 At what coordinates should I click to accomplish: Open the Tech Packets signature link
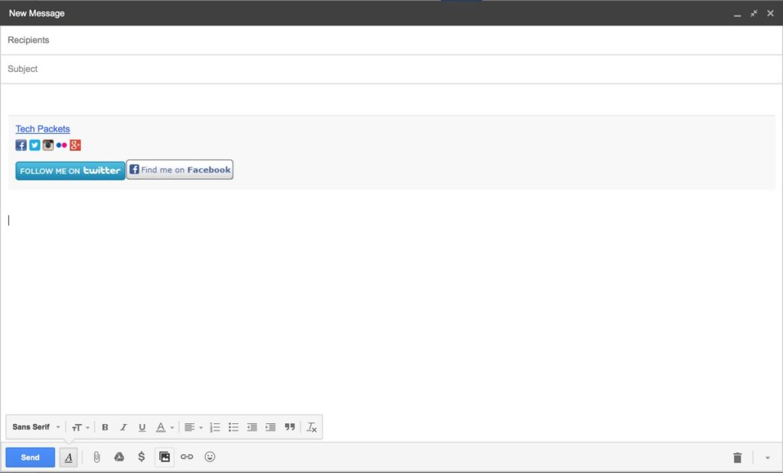pyautogui.click(x=43, y=129)
